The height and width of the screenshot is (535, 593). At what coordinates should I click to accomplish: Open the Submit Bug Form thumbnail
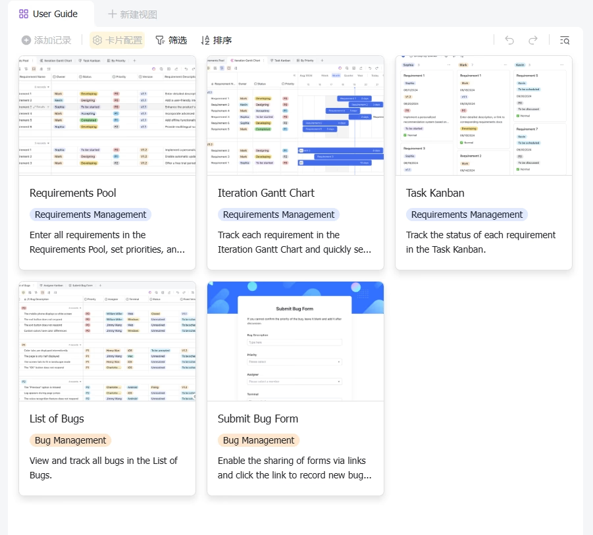tap(296, 342)
